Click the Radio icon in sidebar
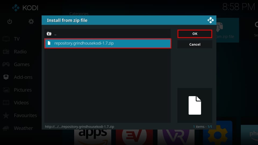Image resolution: width=258 pixels, height=145 pixels. point(6,52)
